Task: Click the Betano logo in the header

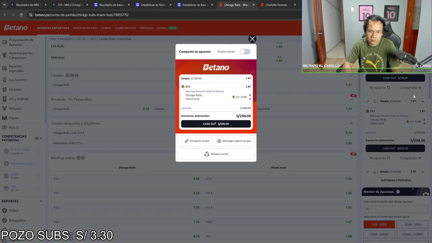Action: coord(16,28)
